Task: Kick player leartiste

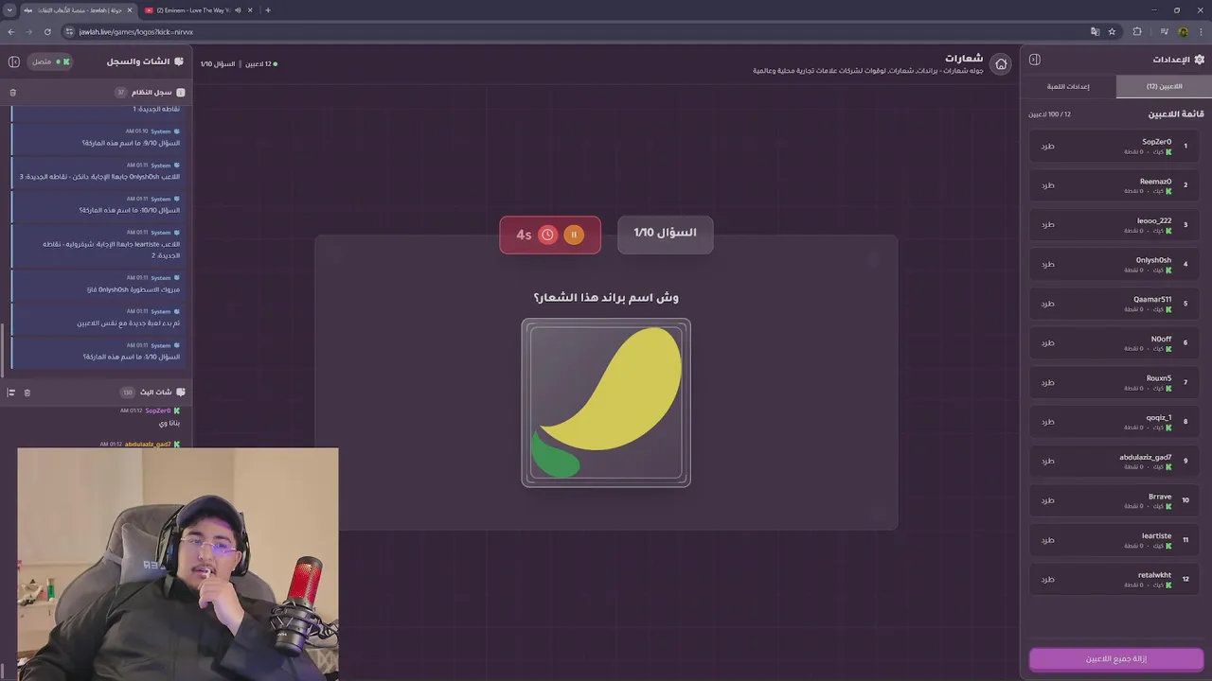Action: click(1047, 540)
